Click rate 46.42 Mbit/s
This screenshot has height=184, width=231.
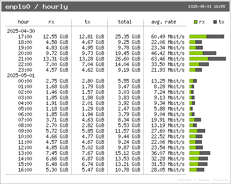click(x=168, y=53)
